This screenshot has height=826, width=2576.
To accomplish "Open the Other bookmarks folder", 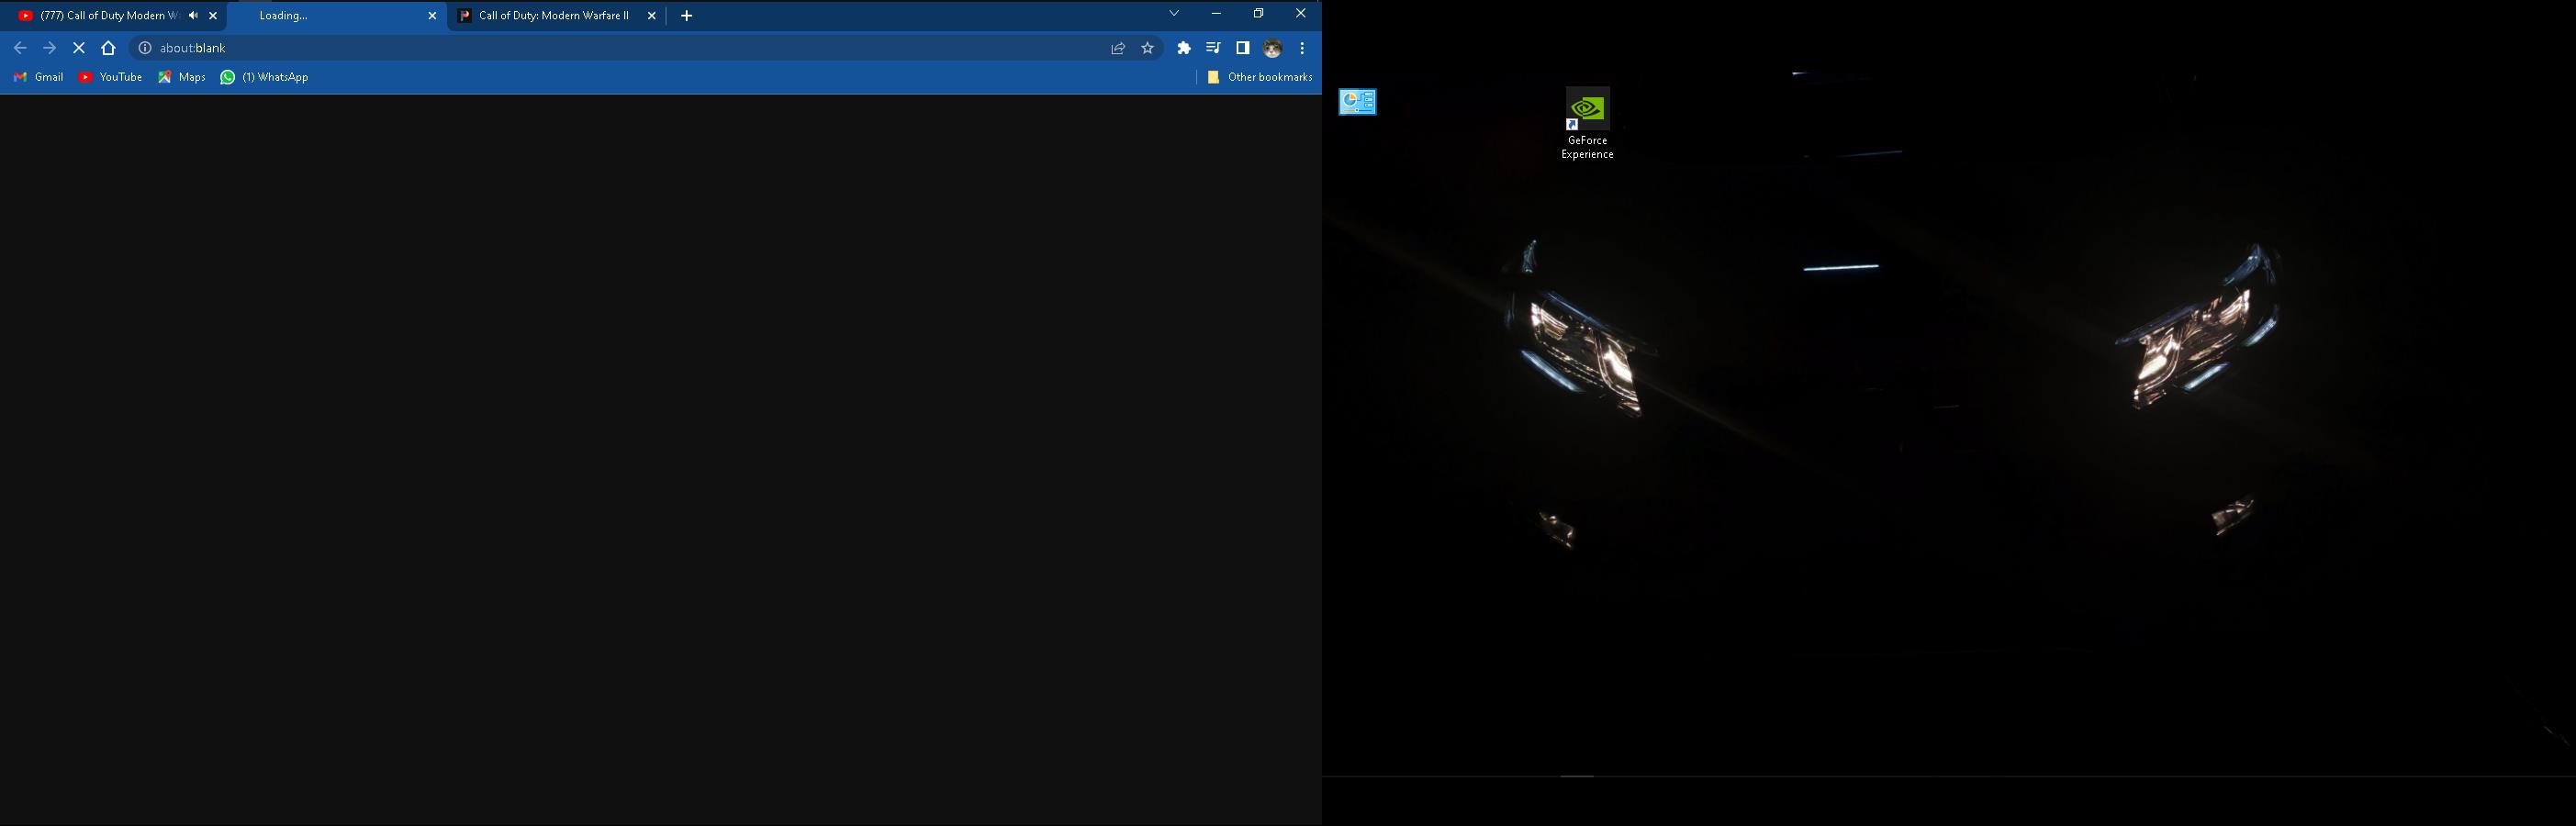I will tap(1259, 77).
